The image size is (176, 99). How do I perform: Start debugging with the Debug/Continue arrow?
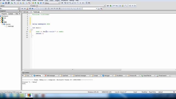pos(62,3)
